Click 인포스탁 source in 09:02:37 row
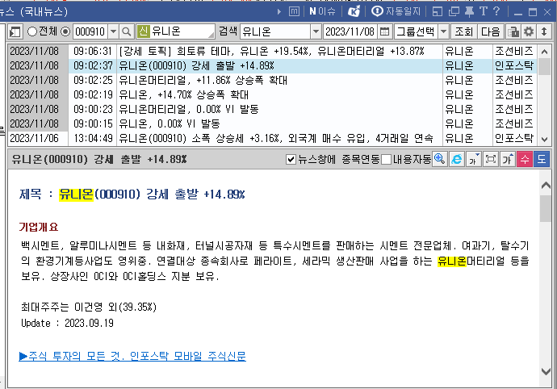Screen dimensions: 557x389 tap(514, 65)
